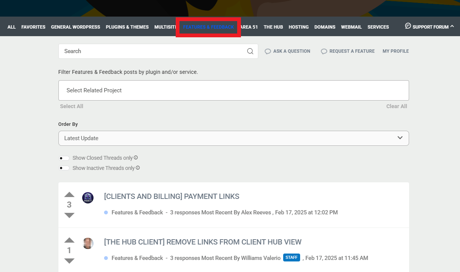This screenshot has width=460, height=272.
Task: Upvote the Payment Links thread
Action: [x=69, y=195]
